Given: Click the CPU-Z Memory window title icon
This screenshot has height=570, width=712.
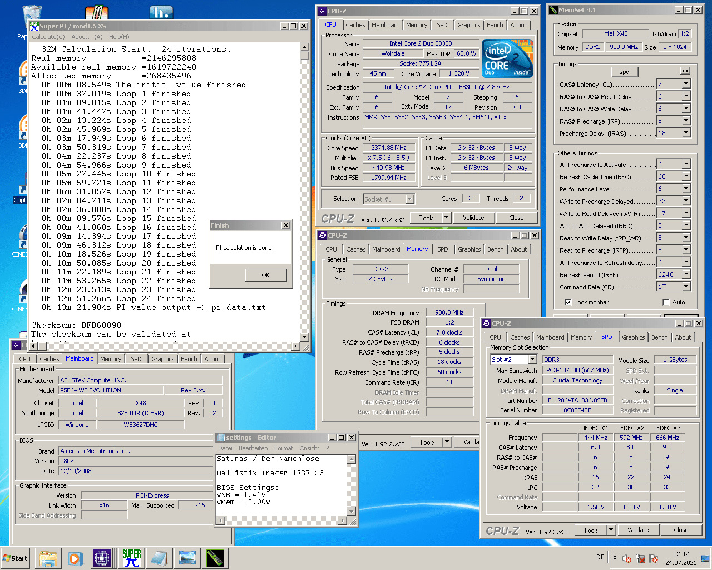Looking at the screenshot, I should point(322,235).
